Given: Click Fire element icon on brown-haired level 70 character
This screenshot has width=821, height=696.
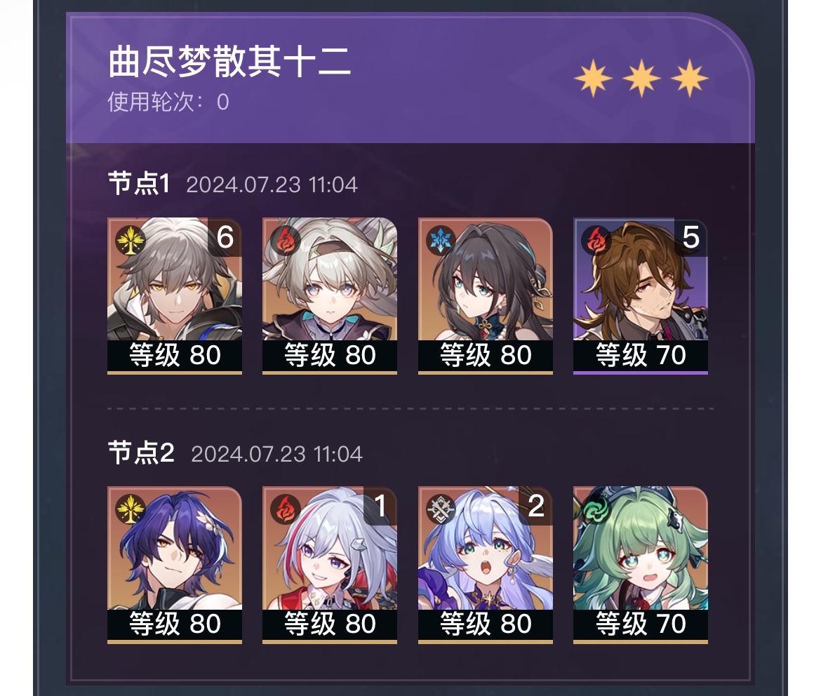Looking at the screenshot, I should tap(596, 241).
